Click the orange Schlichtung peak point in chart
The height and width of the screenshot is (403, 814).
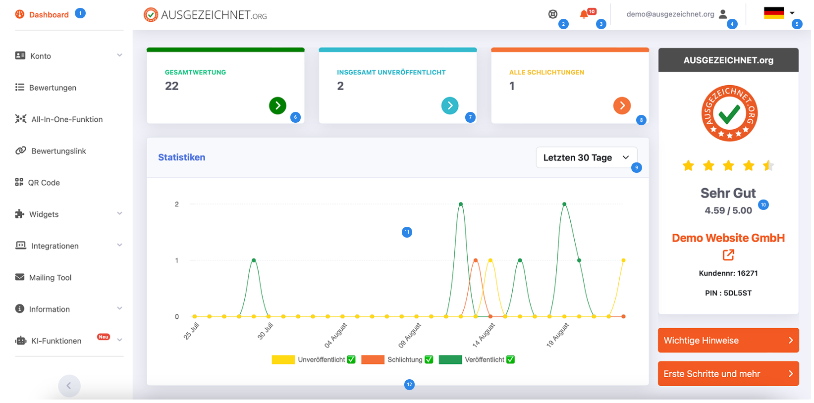(x=476, y=260)
